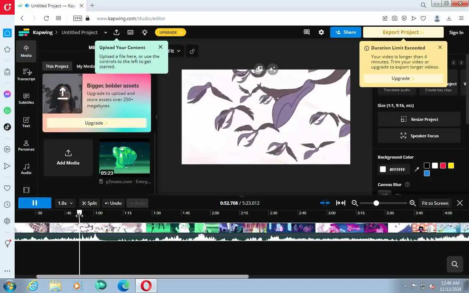
Task: Pause the video playback
Action: (x=35, y=203)
